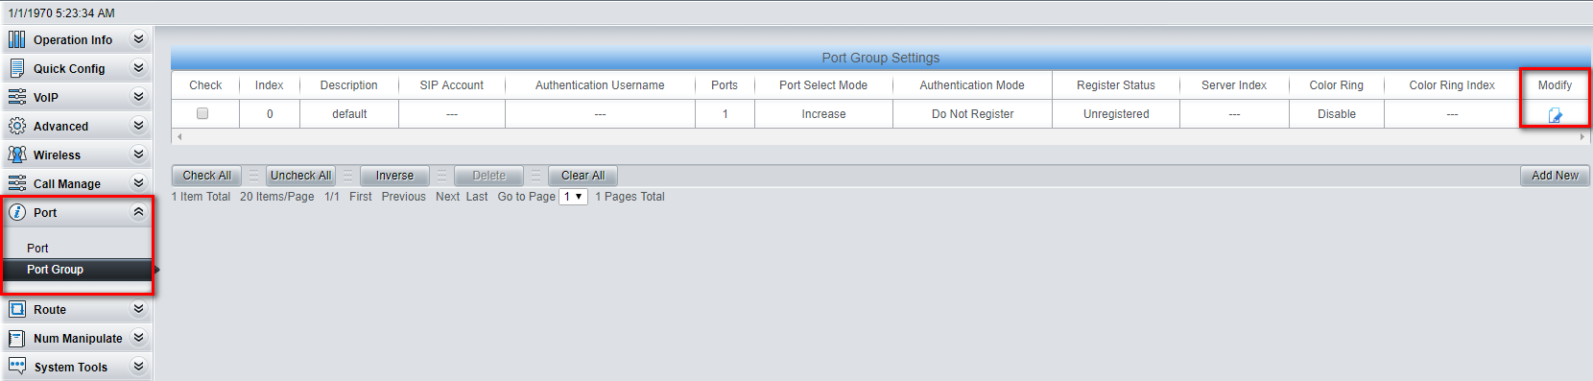Click the Wireless section icon
This screenshot has width=1593, height=381.
[17, 155]
